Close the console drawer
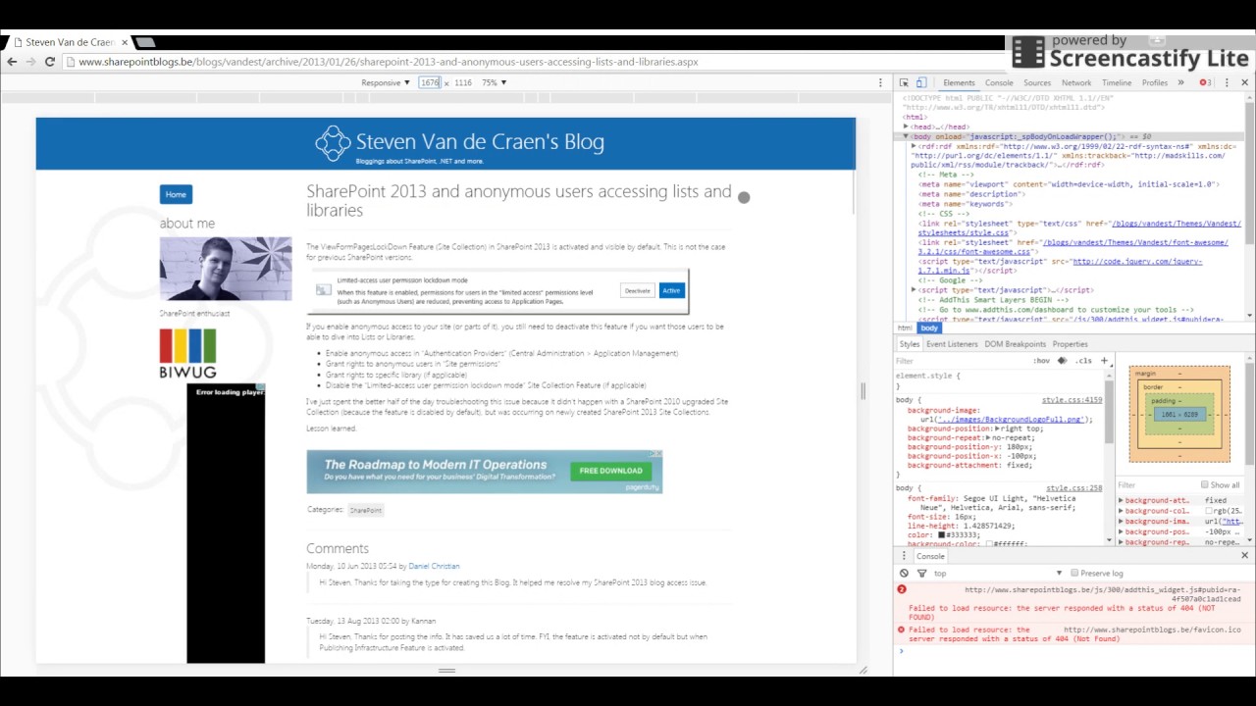 [x=1244, y=556]
